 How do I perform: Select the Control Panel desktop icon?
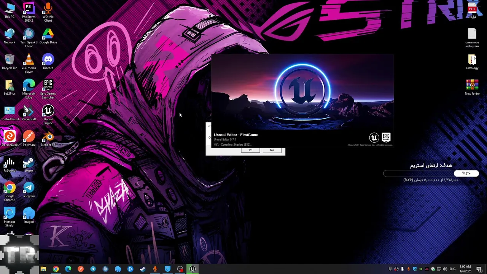pyautogui.click(x=10, y=113)
